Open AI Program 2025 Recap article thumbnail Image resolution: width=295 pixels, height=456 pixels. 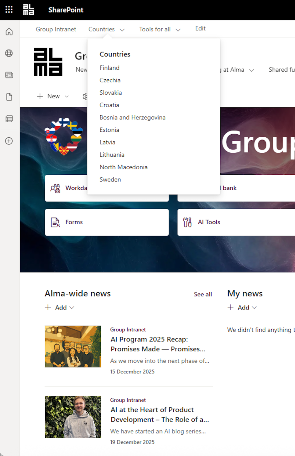(x=73, y=346)
